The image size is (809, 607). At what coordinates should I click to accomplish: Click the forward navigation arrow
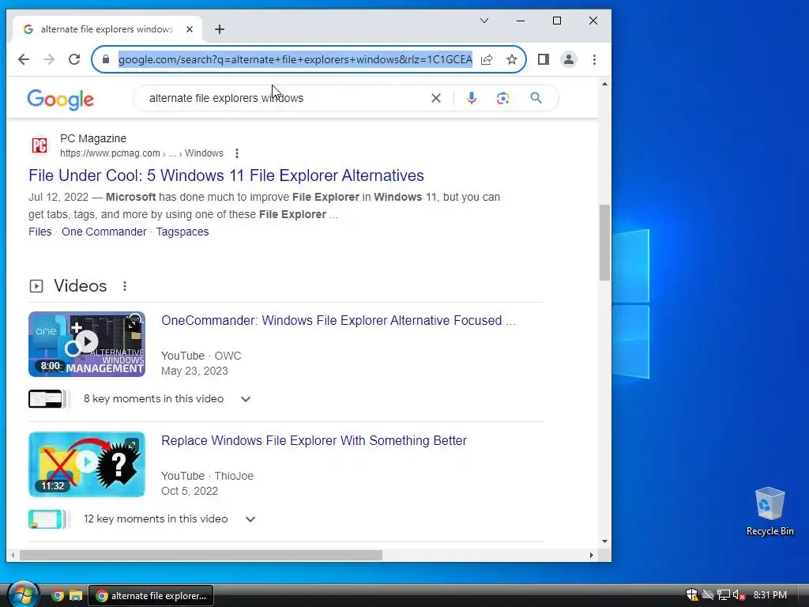click(49, 59)
